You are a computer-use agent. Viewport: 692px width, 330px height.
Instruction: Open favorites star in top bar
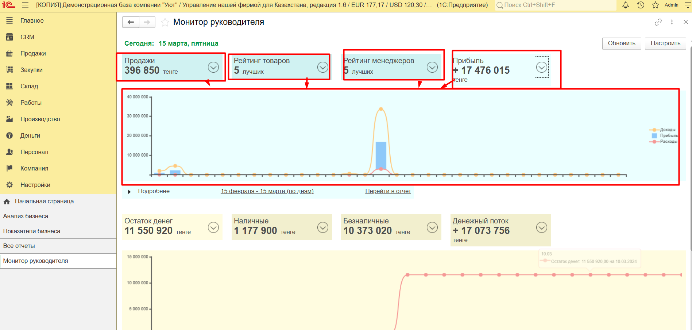pyautogui.click(x=656, y=5)
